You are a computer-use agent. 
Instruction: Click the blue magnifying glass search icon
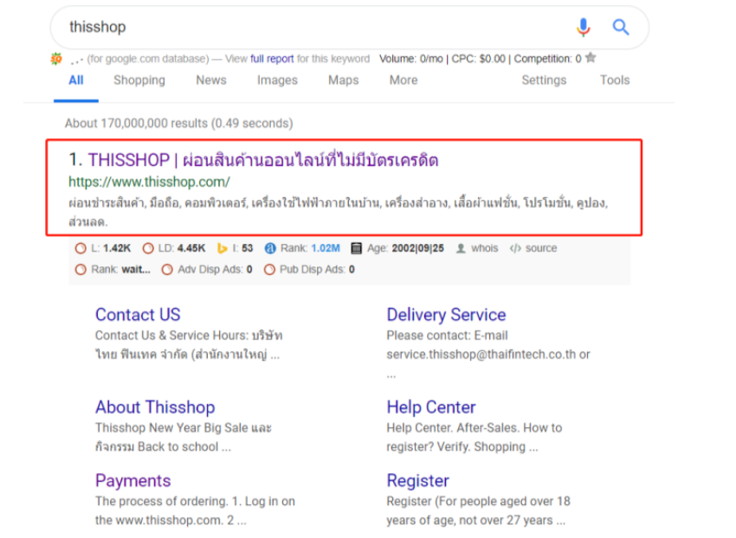point(621,28)
